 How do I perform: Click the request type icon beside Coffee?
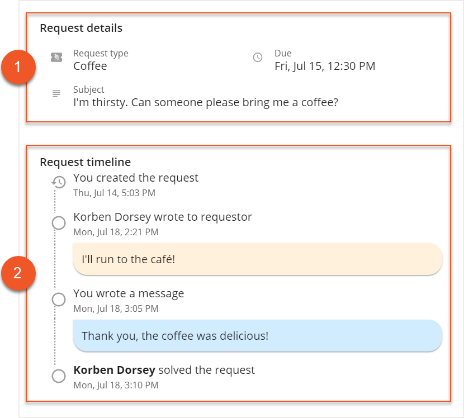point(56,58)
